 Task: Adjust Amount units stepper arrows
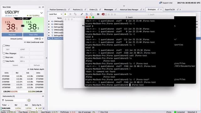pyautogui.click(x=40, y=39)
